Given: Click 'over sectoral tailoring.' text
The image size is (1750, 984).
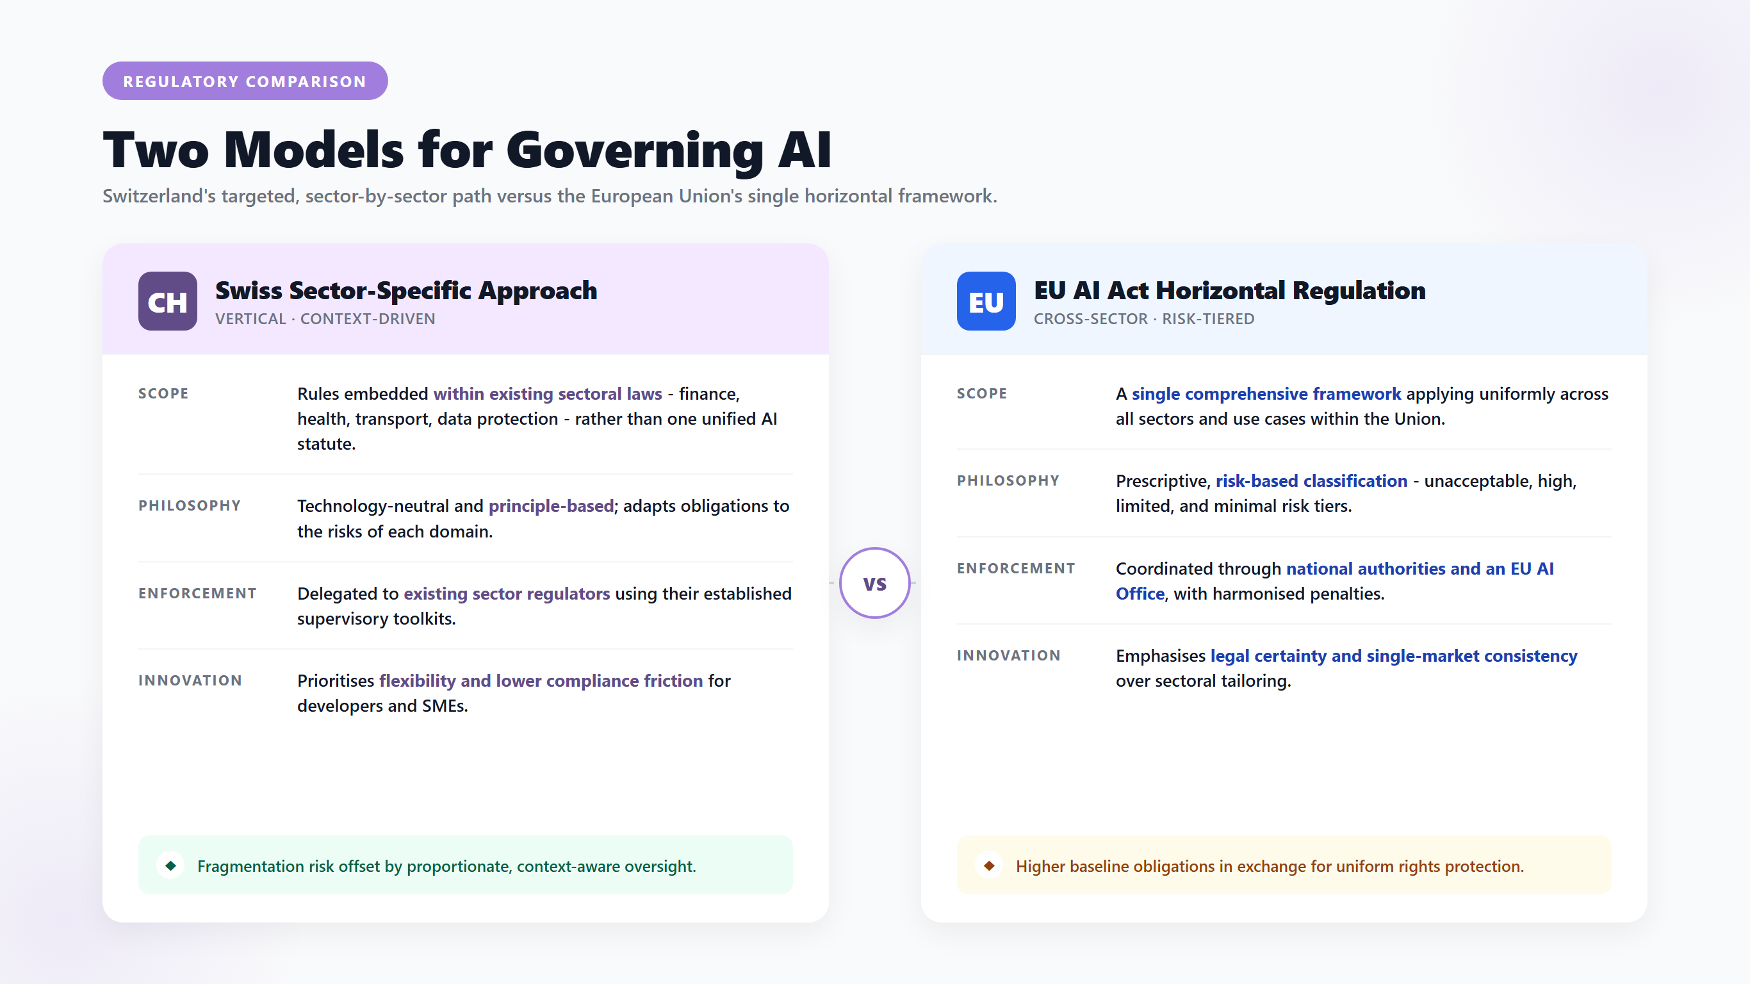Looking at the screenshot, I should coord(1203,681).
